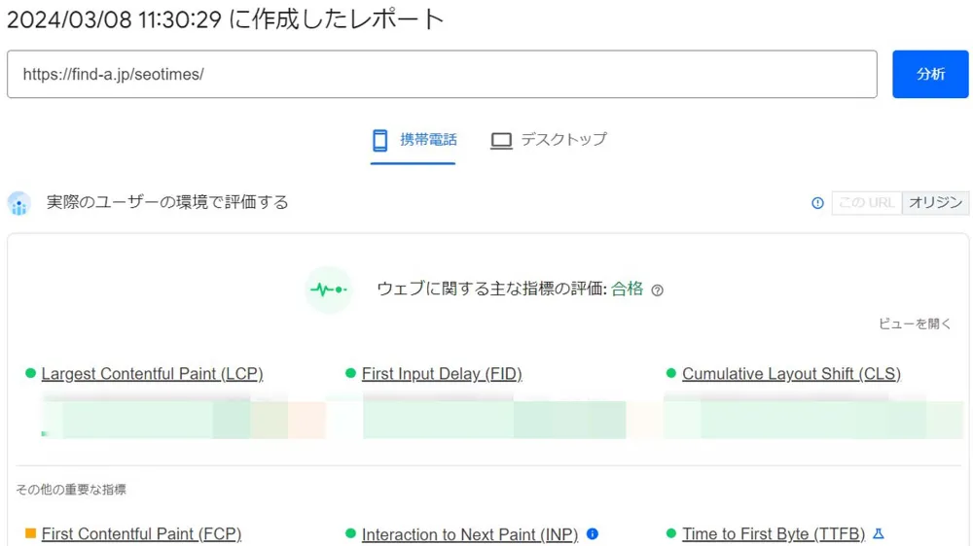The width and height of the screenshot is (973, 546).
Task: Click the blue 分析 button
Action: click(x=930, y=75)
